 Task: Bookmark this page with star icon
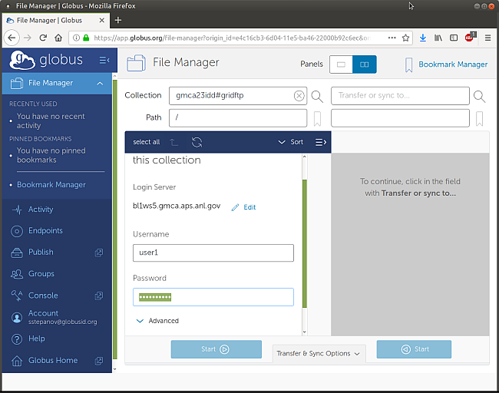(x=405, y=38)
